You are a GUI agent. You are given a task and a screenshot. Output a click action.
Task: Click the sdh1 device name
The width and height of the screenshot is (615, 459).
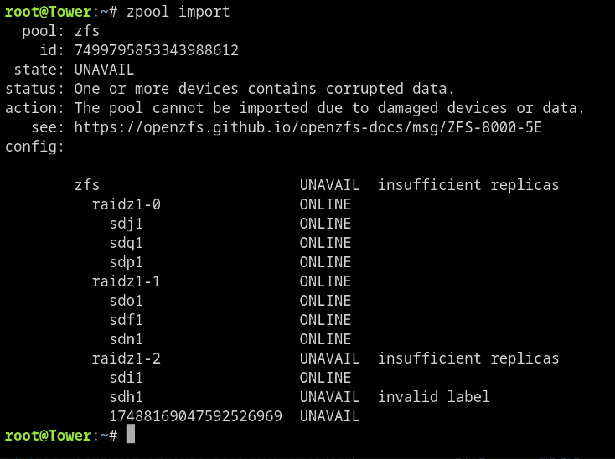coord(126,397)
